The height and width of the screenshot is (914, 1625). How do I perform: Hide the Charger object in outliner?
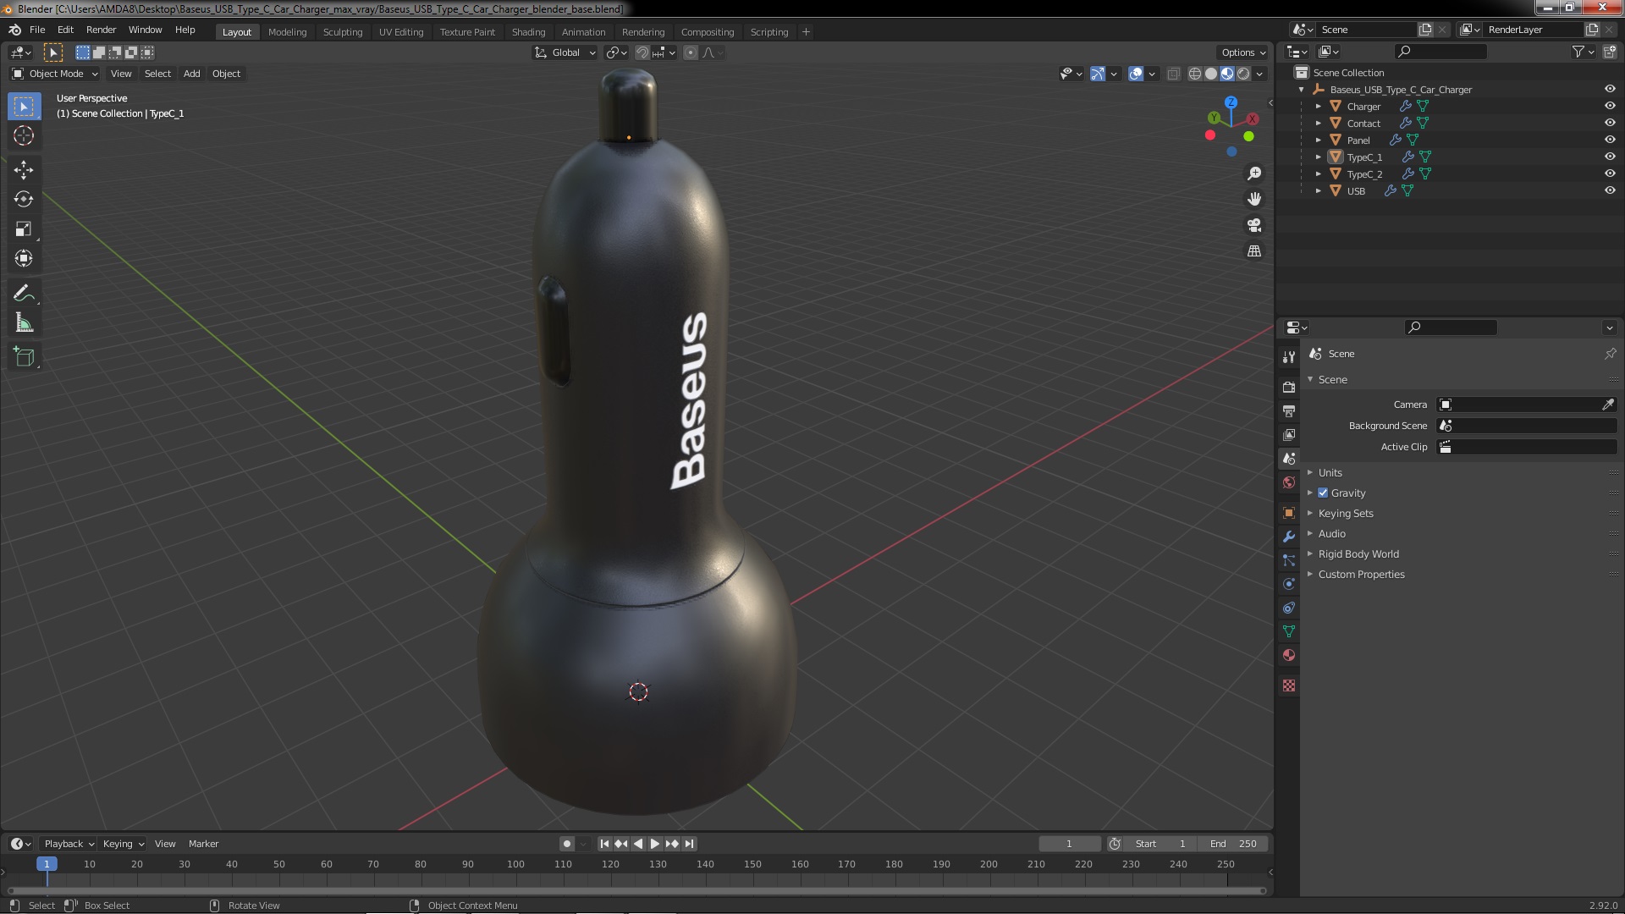(x=1610, y=106)
